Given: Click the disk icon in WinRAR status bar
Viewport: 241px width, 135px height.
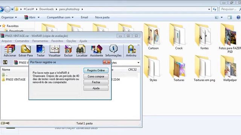Looking at the screenshot, I should (x=3, y=123).
